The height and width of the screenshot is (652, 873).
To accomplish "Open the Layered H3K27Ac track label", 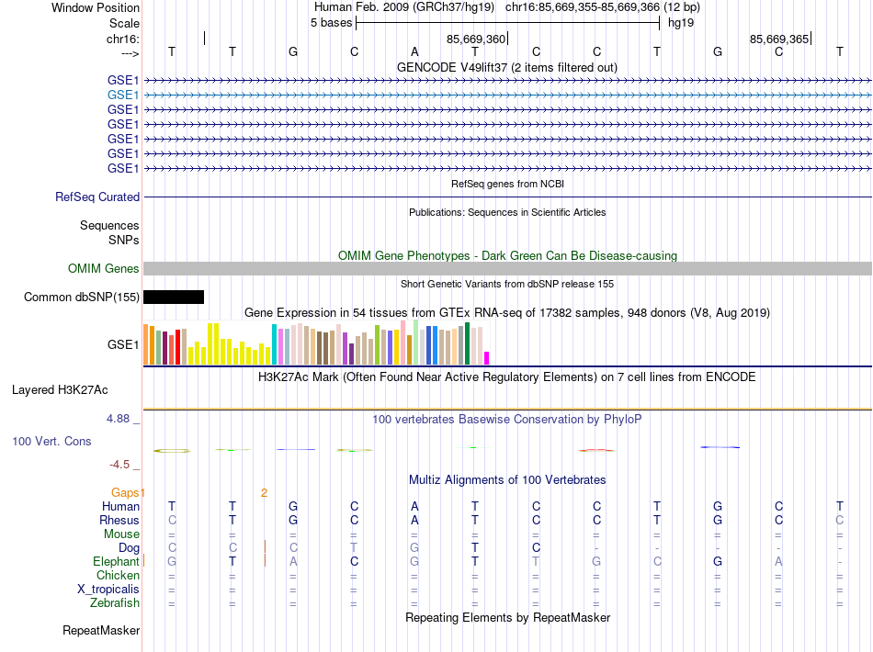I will pos(60,390).
